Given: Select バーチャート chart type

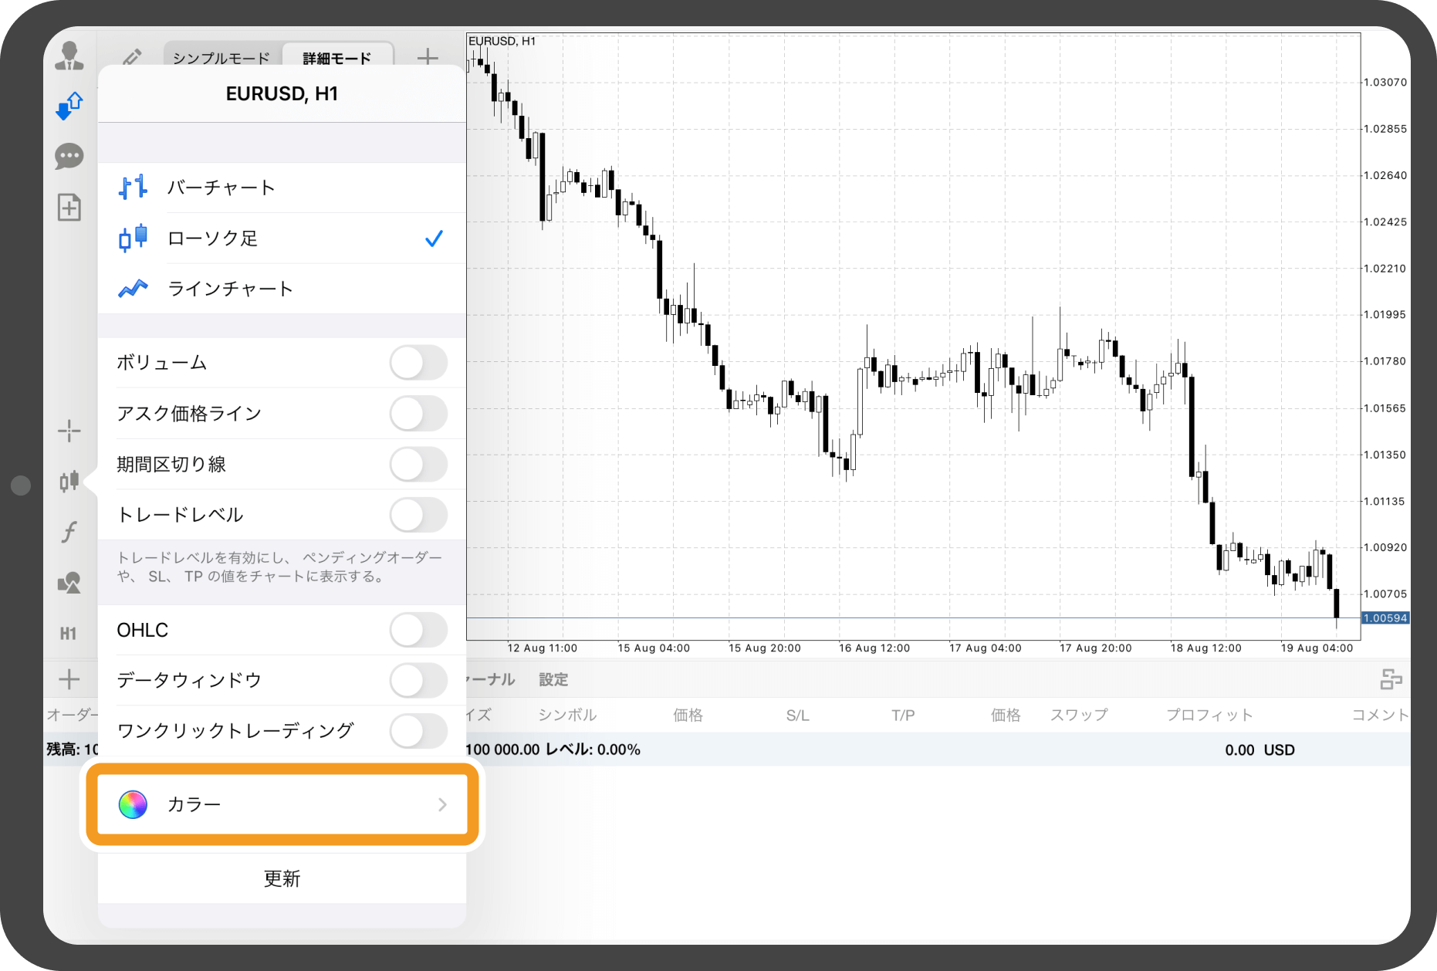Looking at the screenshot, I should click(221, 188).
